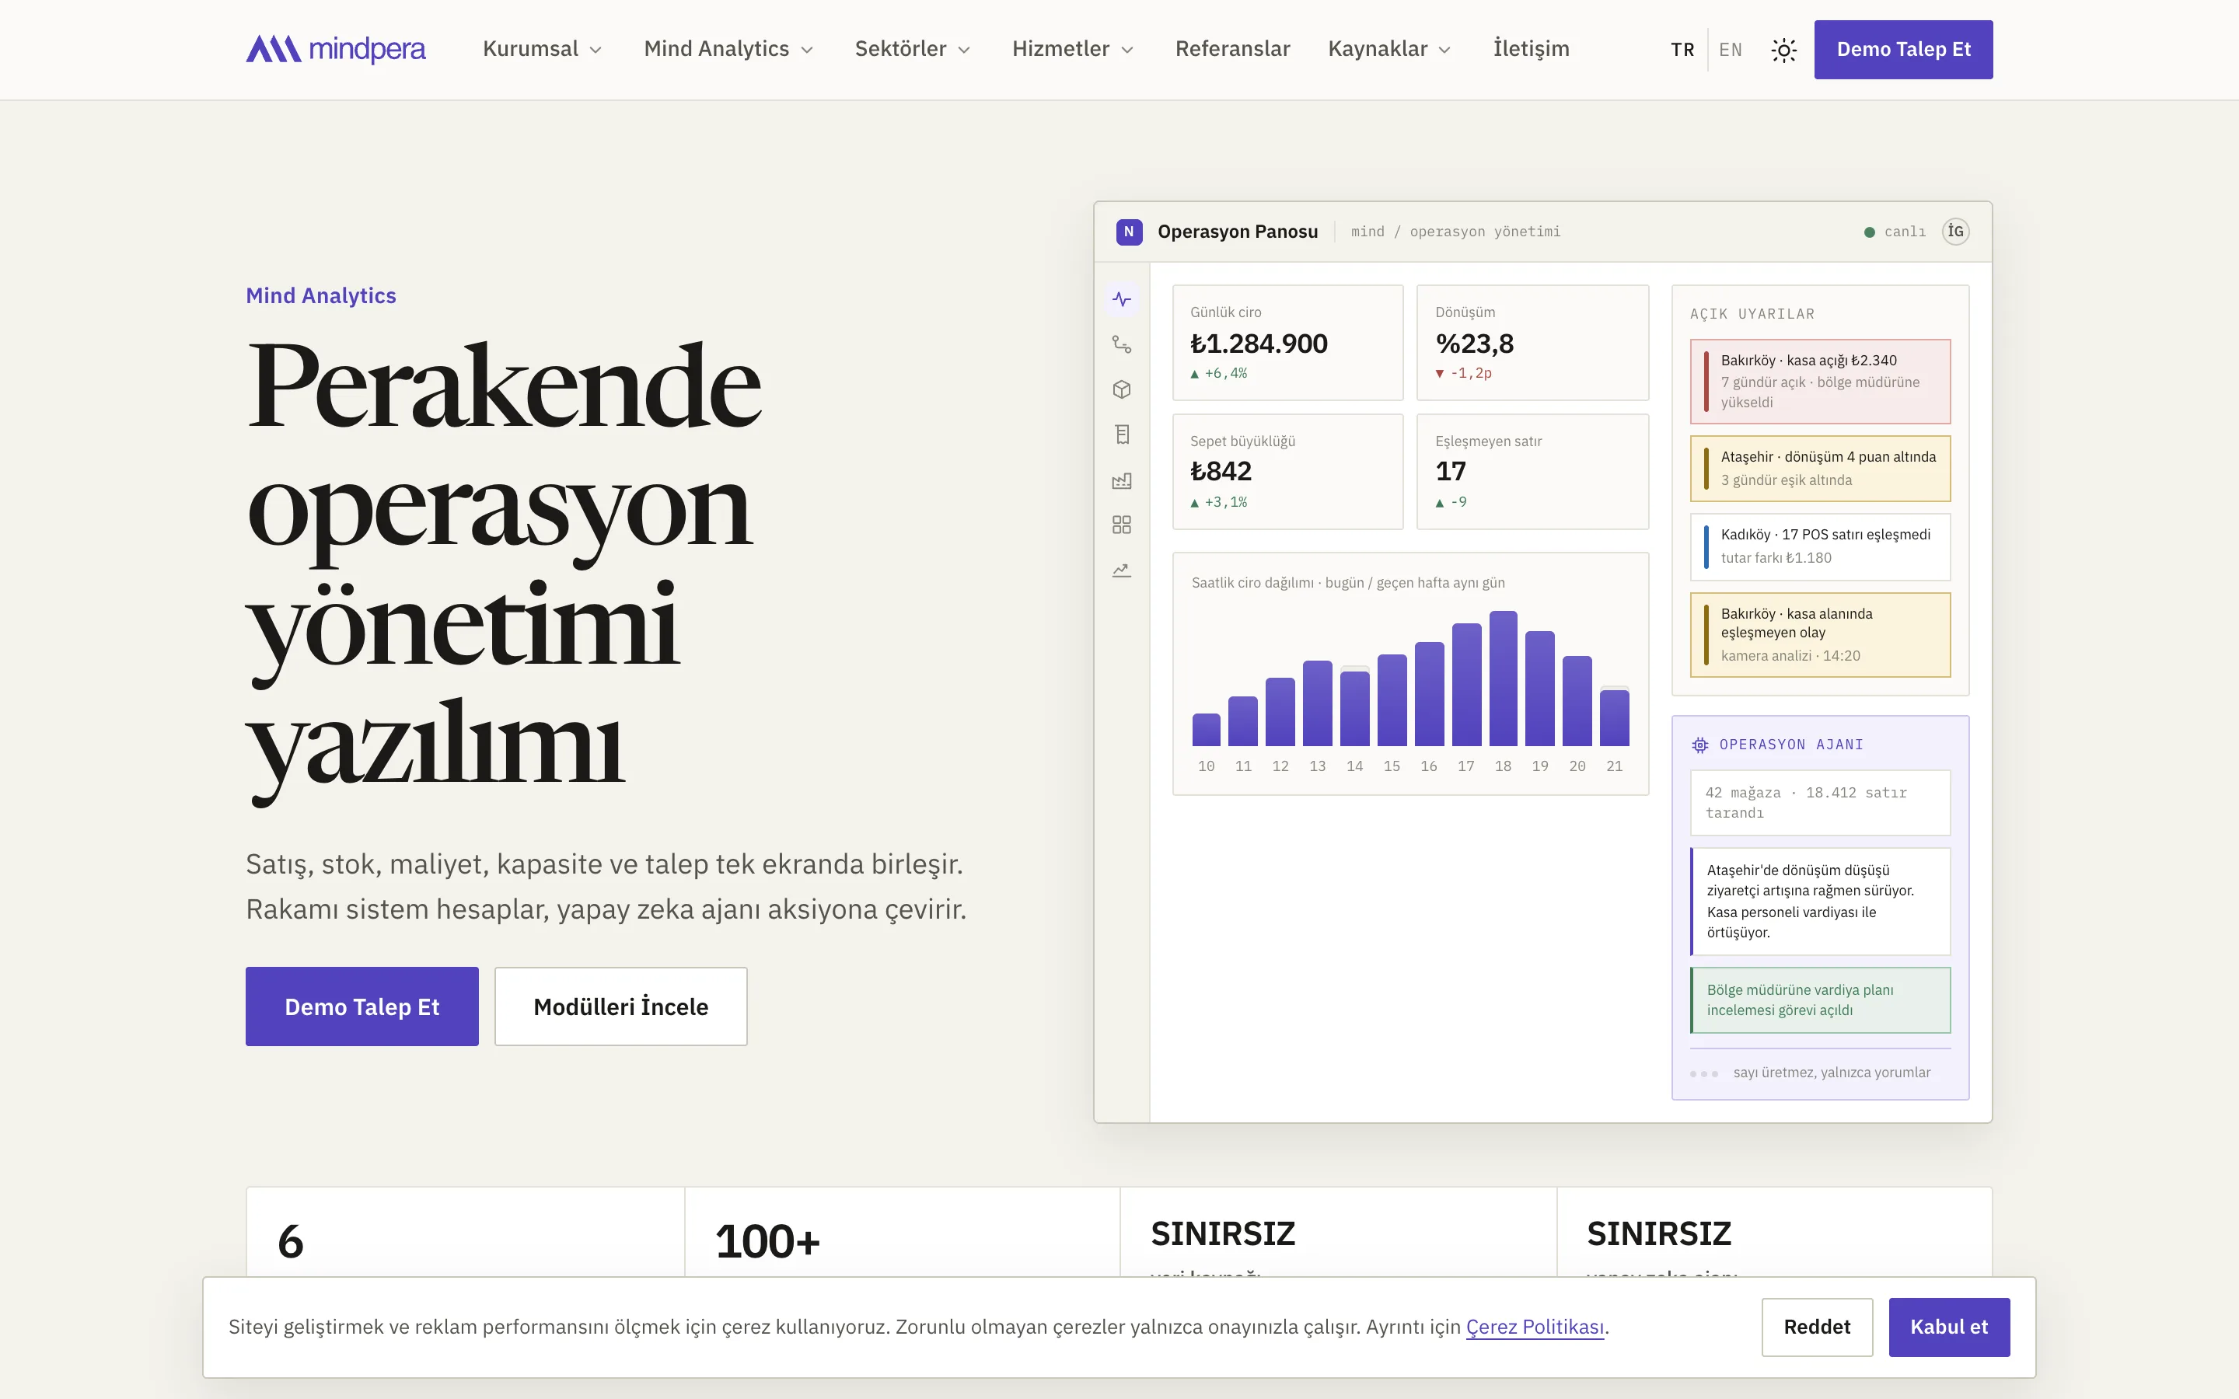Image resolution: width=2239 pixels, height=1399 pixels.
Task: Click the mindpera logo
Action: click(336, 49)
